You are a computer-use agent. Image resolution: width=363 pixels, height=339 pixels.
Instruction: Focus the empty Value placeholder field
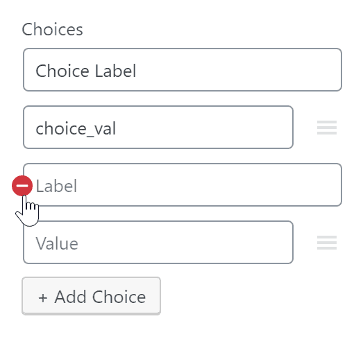coord(158,242)
